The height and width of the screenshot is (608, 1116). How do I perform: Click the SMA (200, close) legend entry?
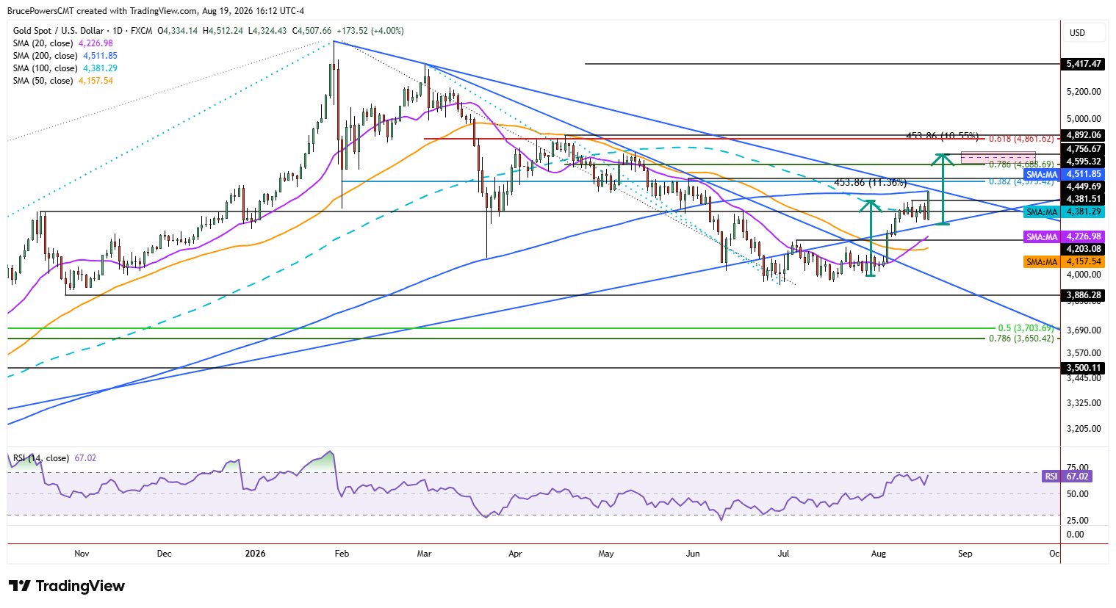click(65, 56)
